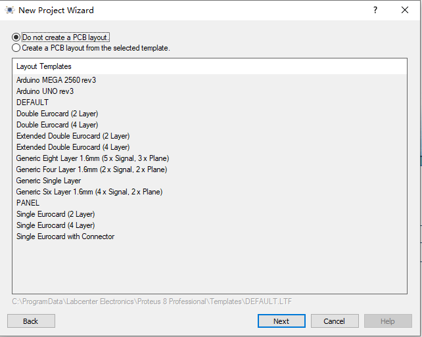Go to previous step with Back
Screen dimensions: 422x337
pos(31,321)
